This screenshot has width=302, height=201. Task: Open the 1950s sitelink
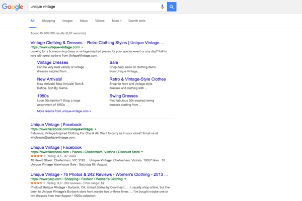43,96
